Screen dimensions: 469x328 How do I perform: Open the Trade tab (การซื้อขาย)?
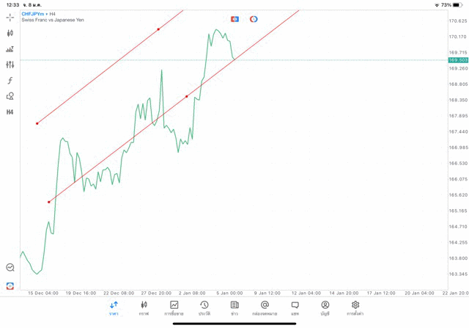click(x=174, y=307)
